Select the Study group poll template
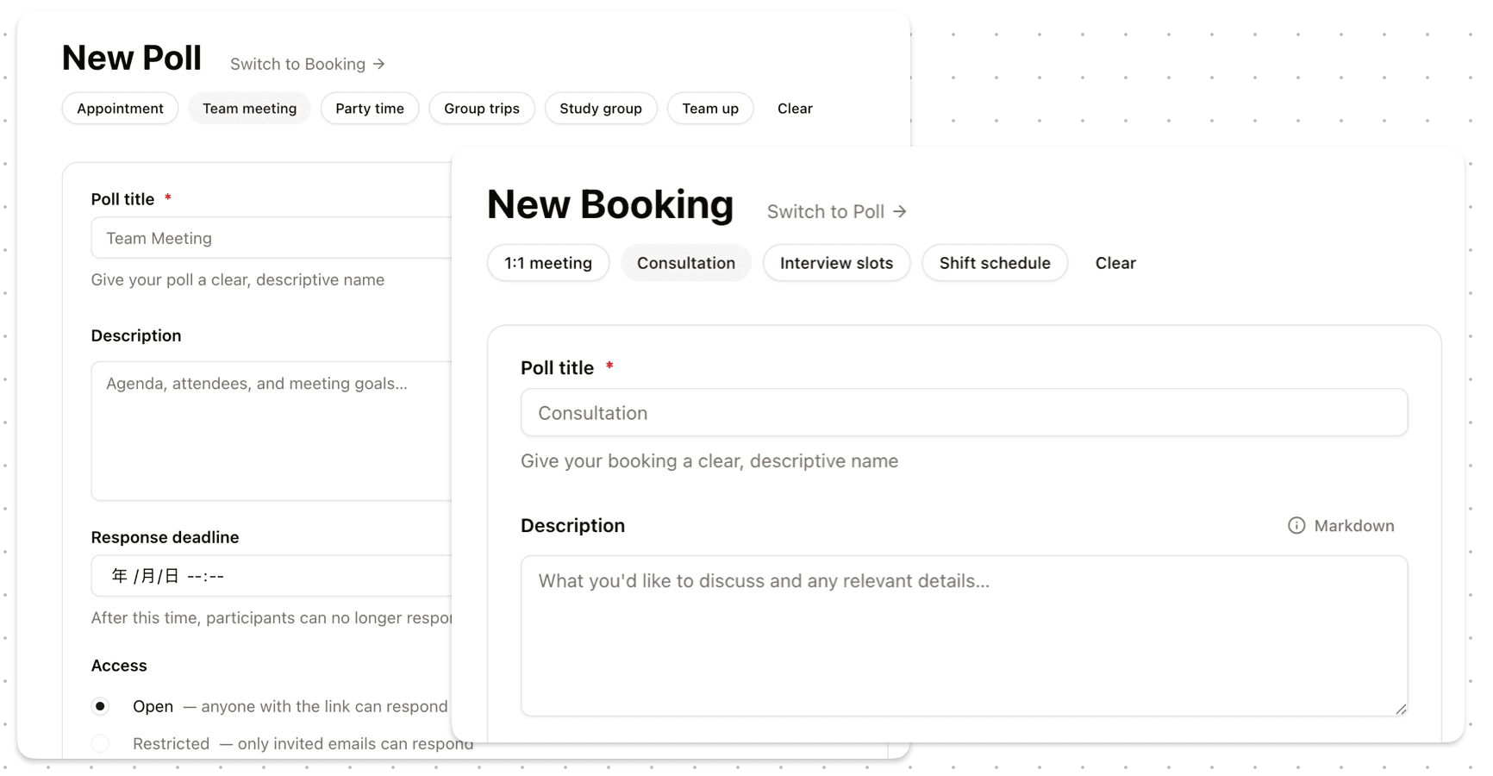Image resolution: width=1493 pixels, height=776 pixels. pyautogui.click(x=601, y=108)
